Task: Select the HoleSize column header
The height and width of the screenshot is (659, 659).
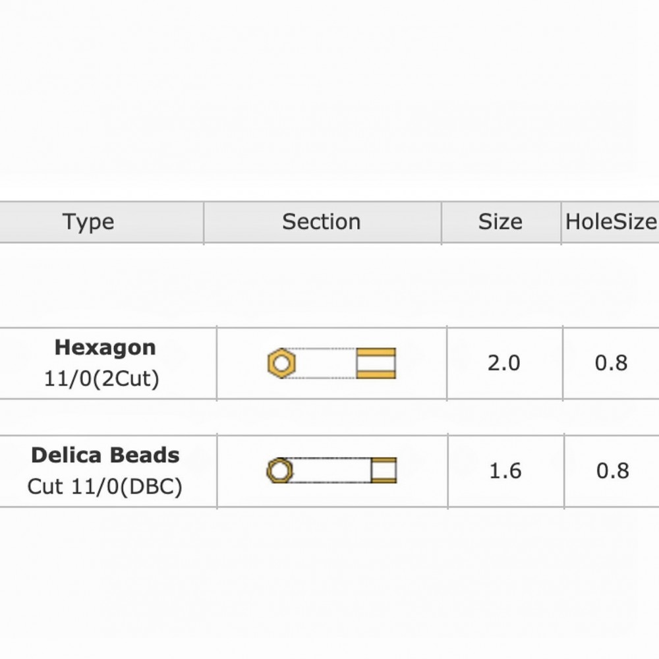Action: point(611,222)
